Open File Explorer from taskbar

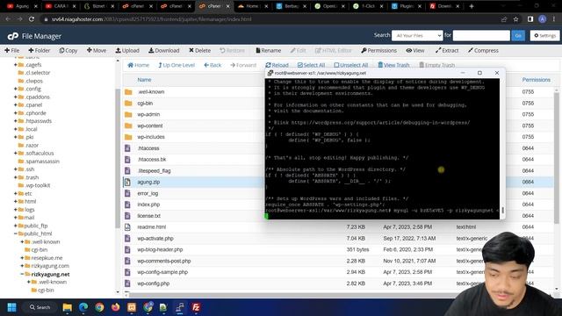[67, 307]
